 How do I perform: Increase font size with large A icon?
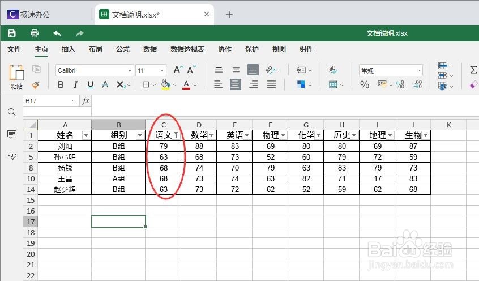[178, 70]
